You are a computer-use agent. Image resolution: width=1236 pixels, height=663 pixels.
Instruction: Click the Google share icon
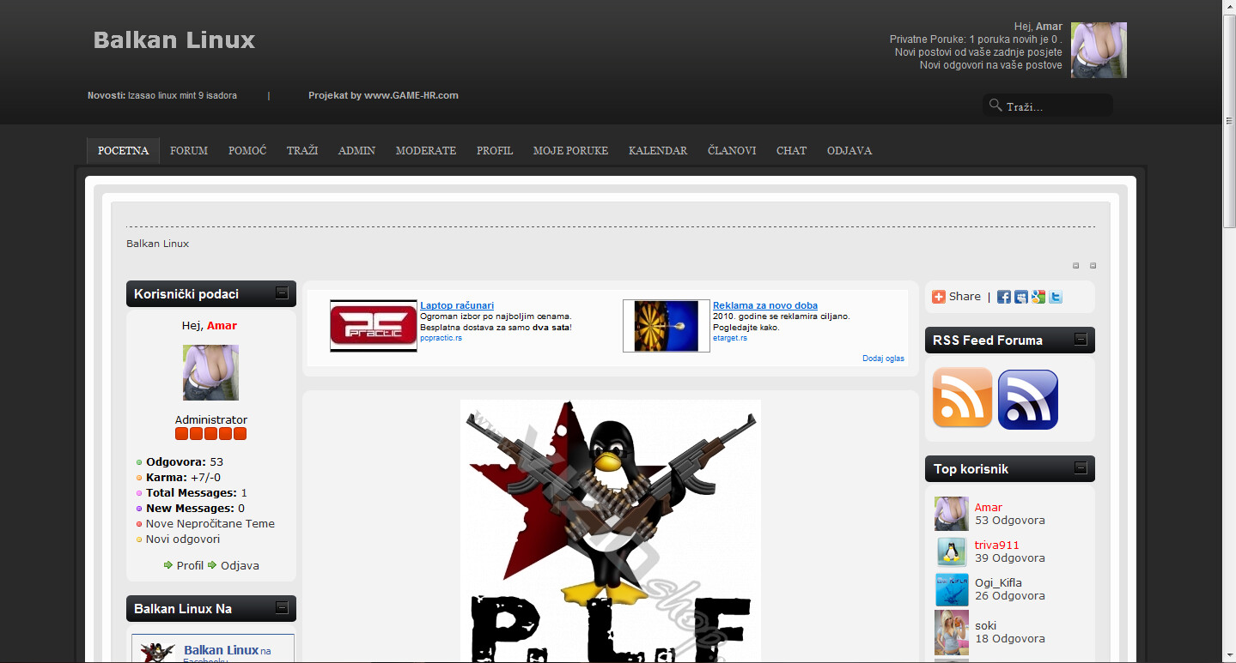[x=1038, y=297]
